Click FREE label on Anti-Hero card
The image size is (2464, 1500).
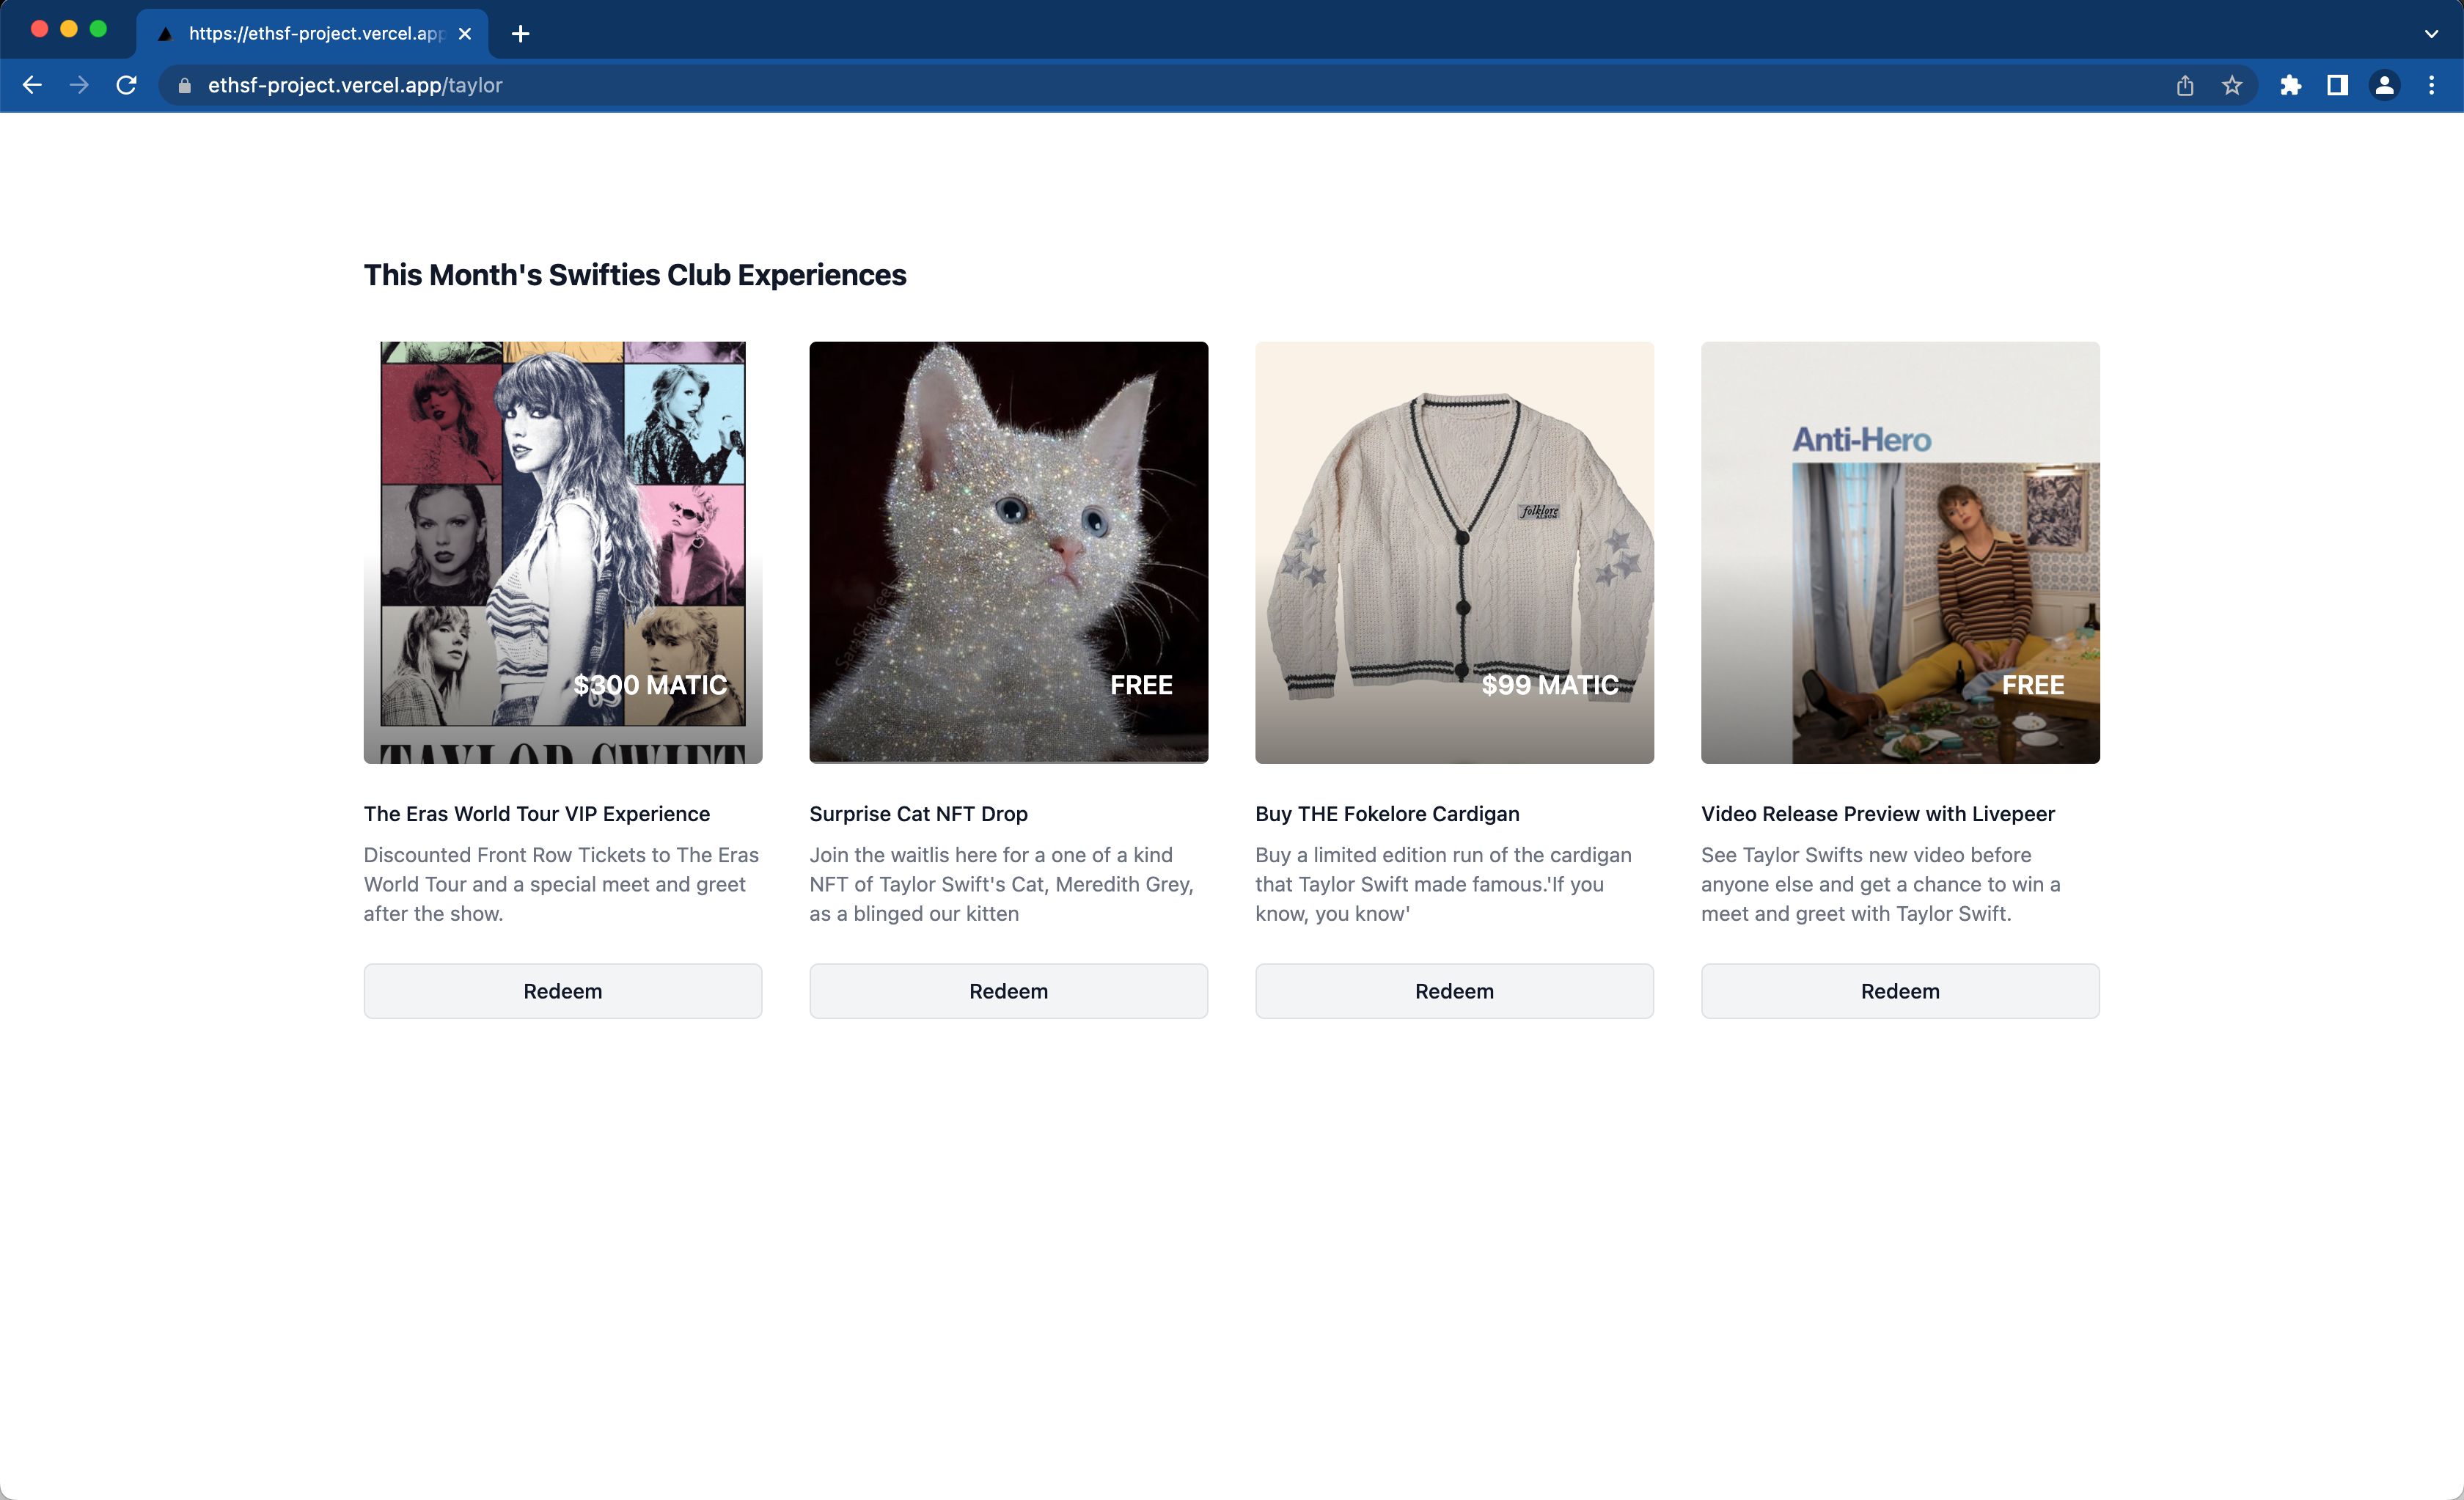(x=2033, y=685)
